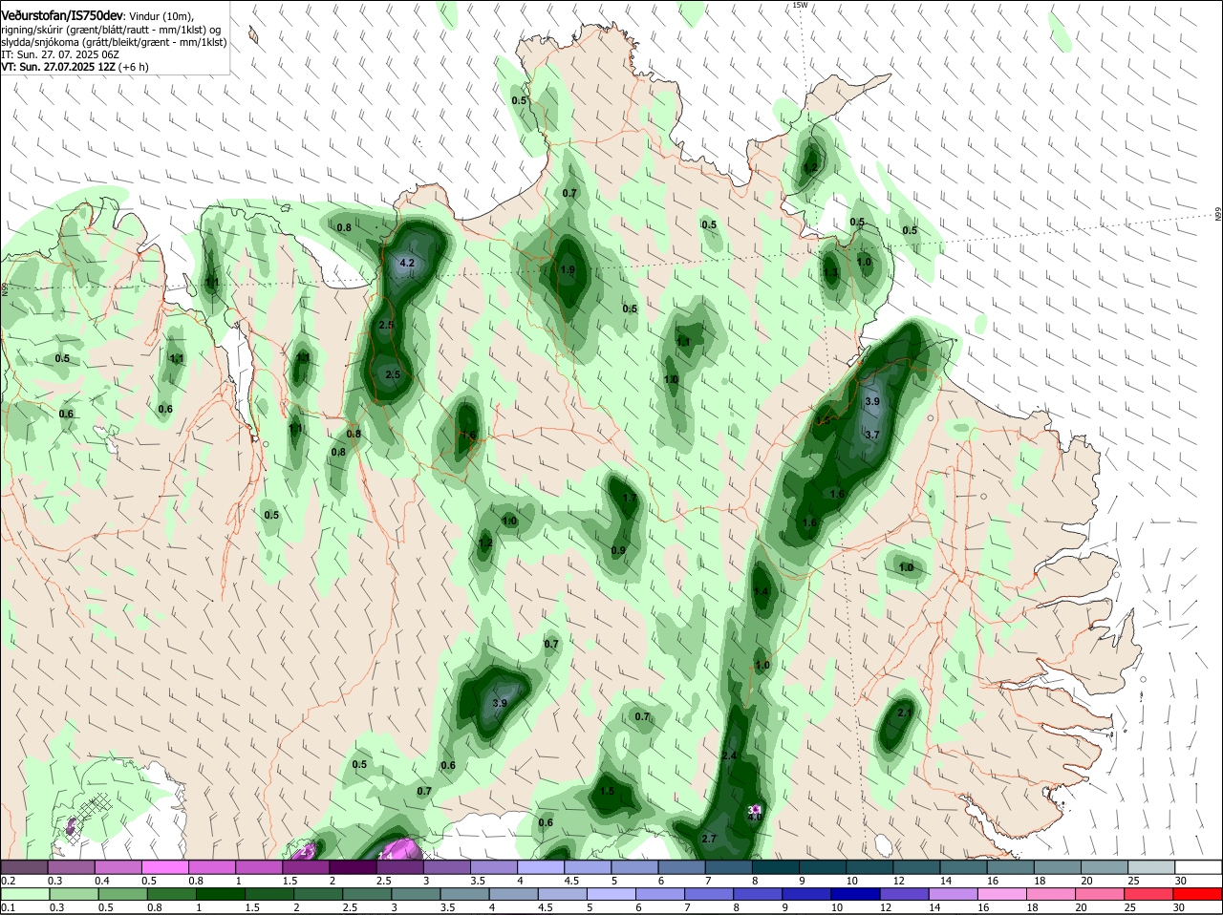1223x915 pixels.
Task: Click lavender 4.5 swatch in top scale
Action: [x=586, y=866]
